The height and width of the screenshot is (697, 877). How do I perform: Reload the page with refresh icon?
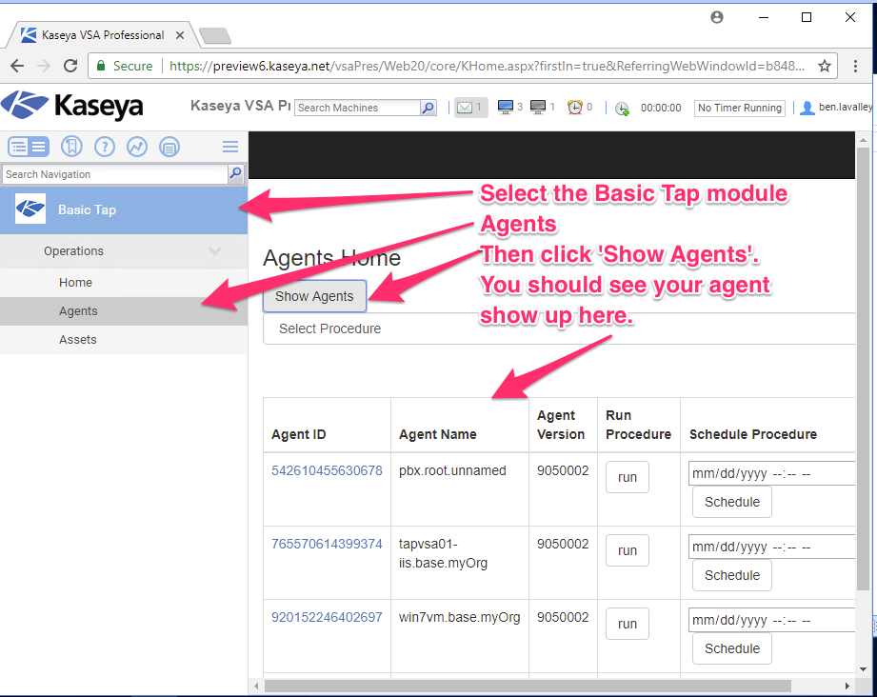click(x=70, y=66)
